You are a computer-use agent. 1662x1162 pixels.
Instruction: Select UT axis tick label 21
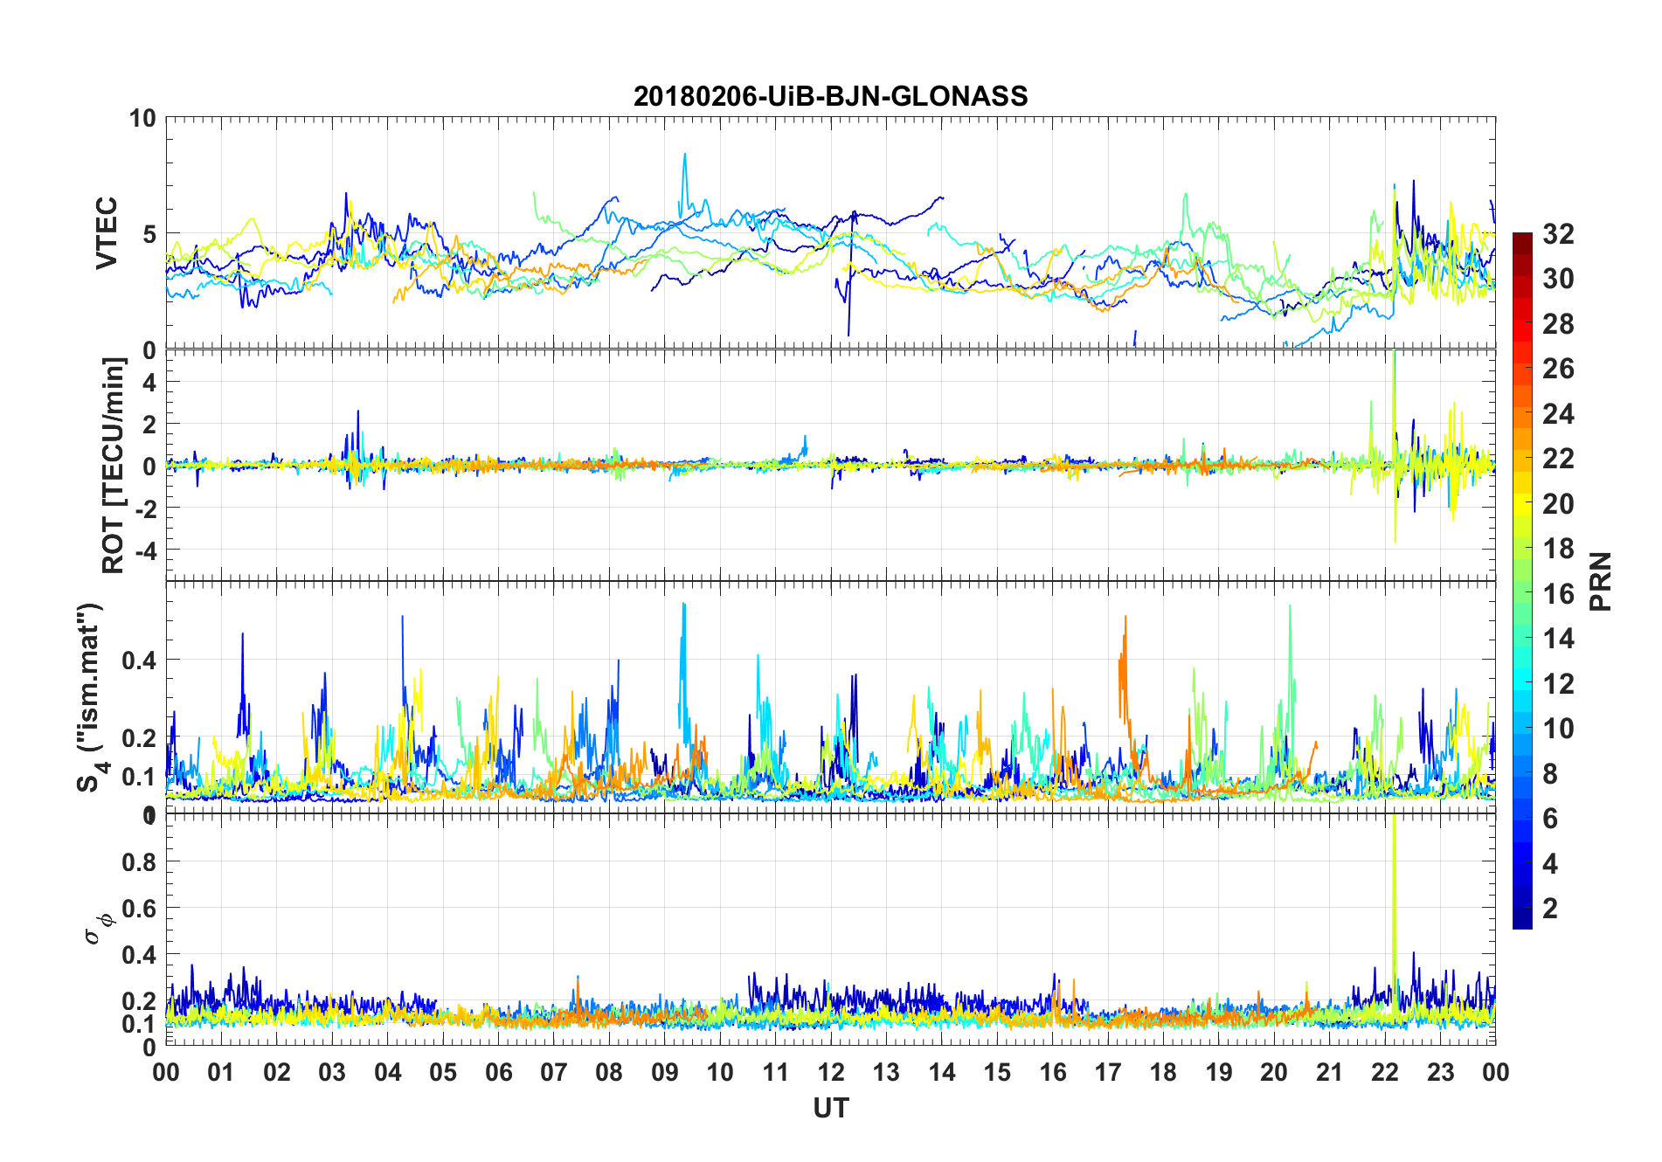tap(1330, 1072)
